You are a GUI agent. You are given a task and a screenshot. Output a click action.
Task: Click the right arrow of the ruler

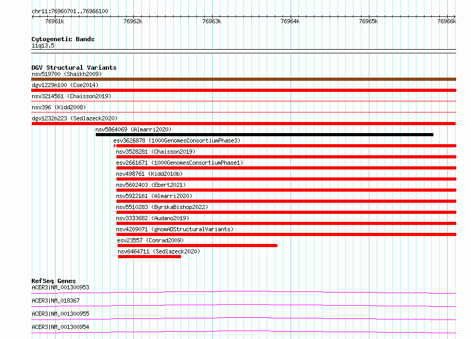(x=455, y=16)
